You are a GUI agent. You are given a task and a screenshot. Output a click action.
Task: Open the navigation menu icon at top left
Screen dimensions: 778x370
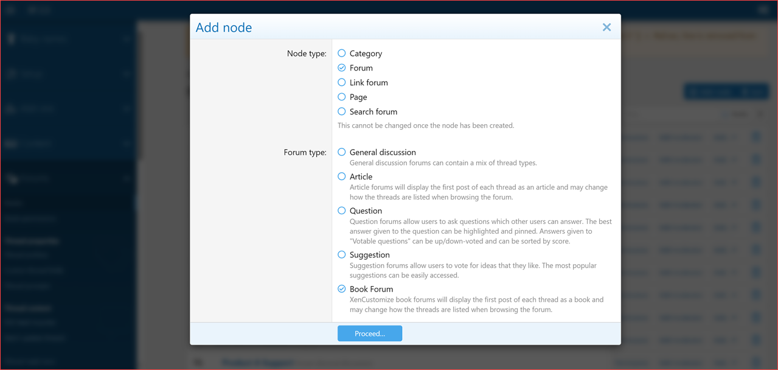pyautogui.click(x=10, y=10)
